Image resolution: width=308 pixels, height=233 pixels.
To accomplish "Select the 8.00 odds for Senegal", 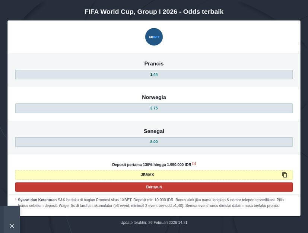I will coord(154,142).
